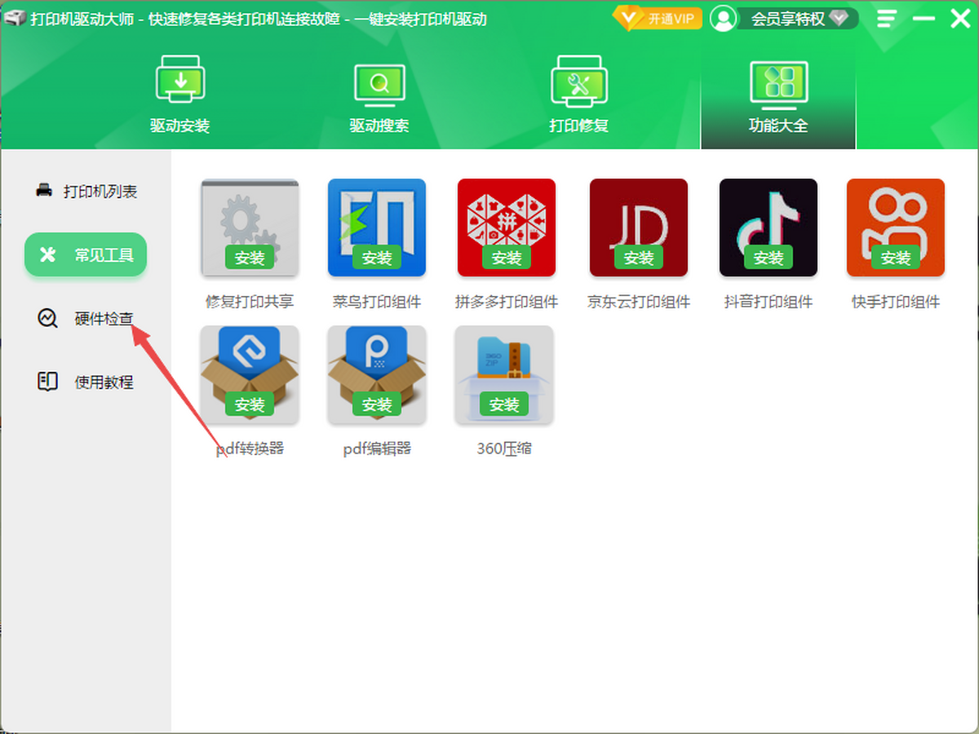Click the wrench icon beside 常见工具
Image resolution: width=979 pixels, height=734 pixels.
[47, 254]
